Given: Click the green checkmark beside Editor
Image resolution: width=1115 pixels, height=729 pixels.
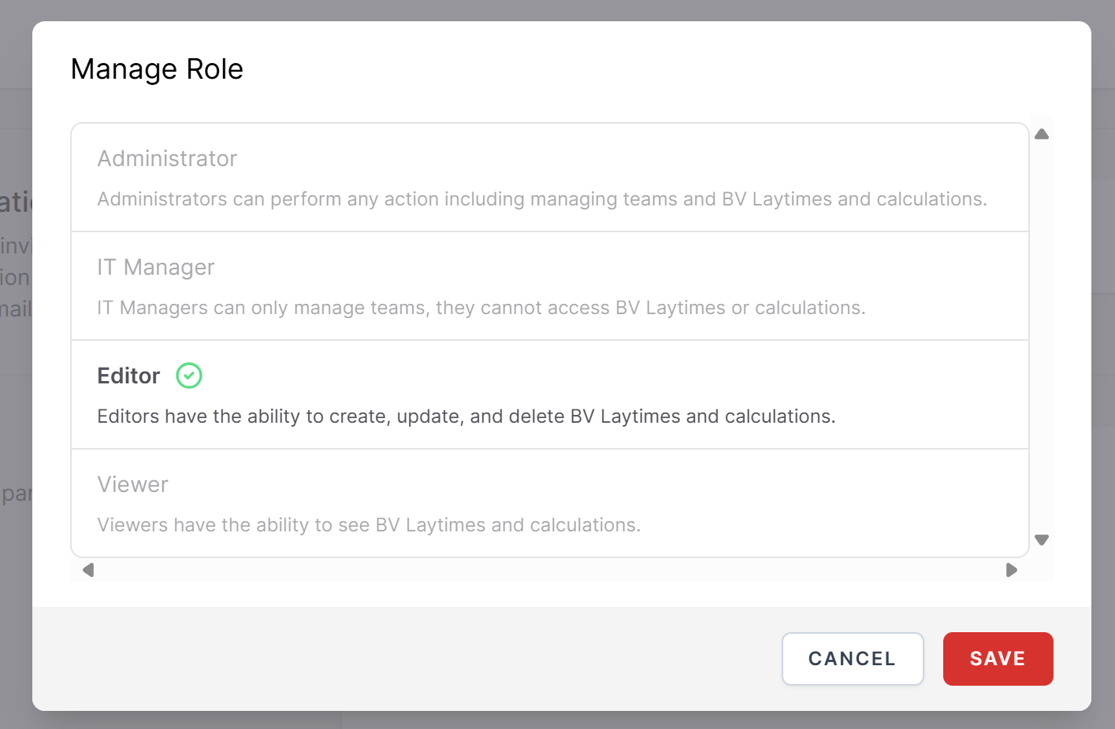Looking at the screenshot, I should (189, 376).
